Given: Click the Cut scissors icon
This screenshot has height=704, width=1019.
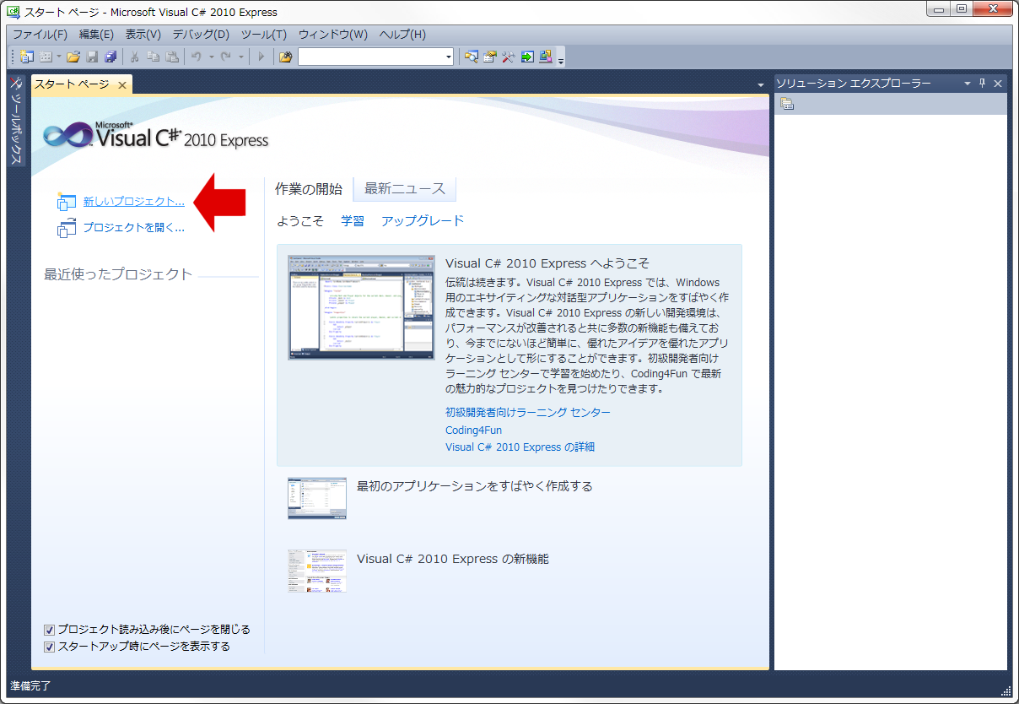Looking at the screenshot, I should coord(134,57).
